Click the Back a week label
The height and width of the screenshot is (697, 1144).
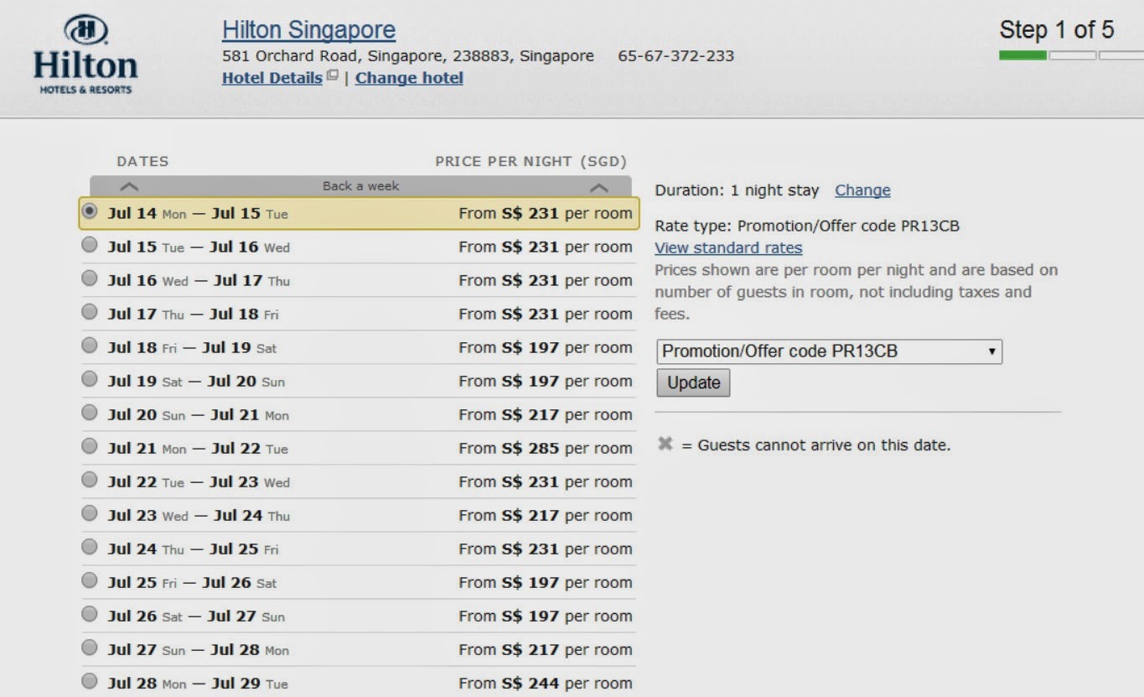(x=361, y=186)
